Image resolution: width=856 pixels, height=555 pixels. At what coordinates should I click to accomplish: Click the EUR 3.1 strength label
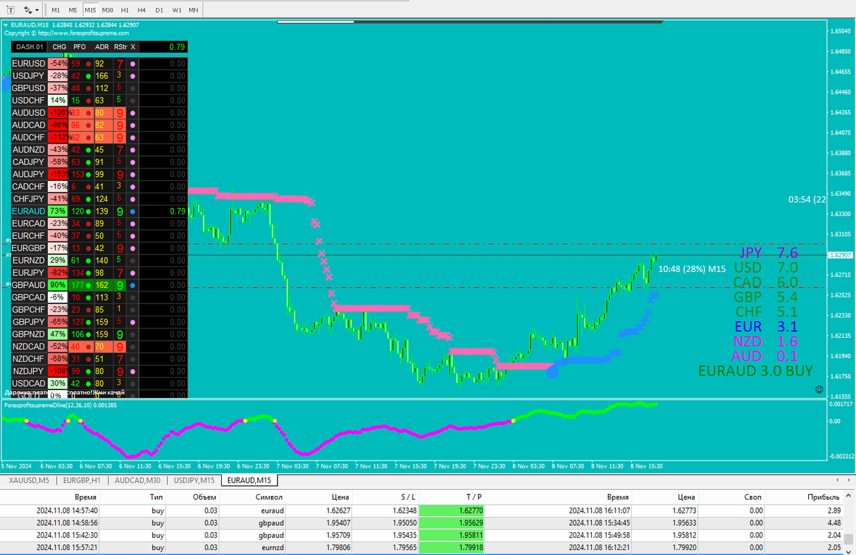[766, 327]
